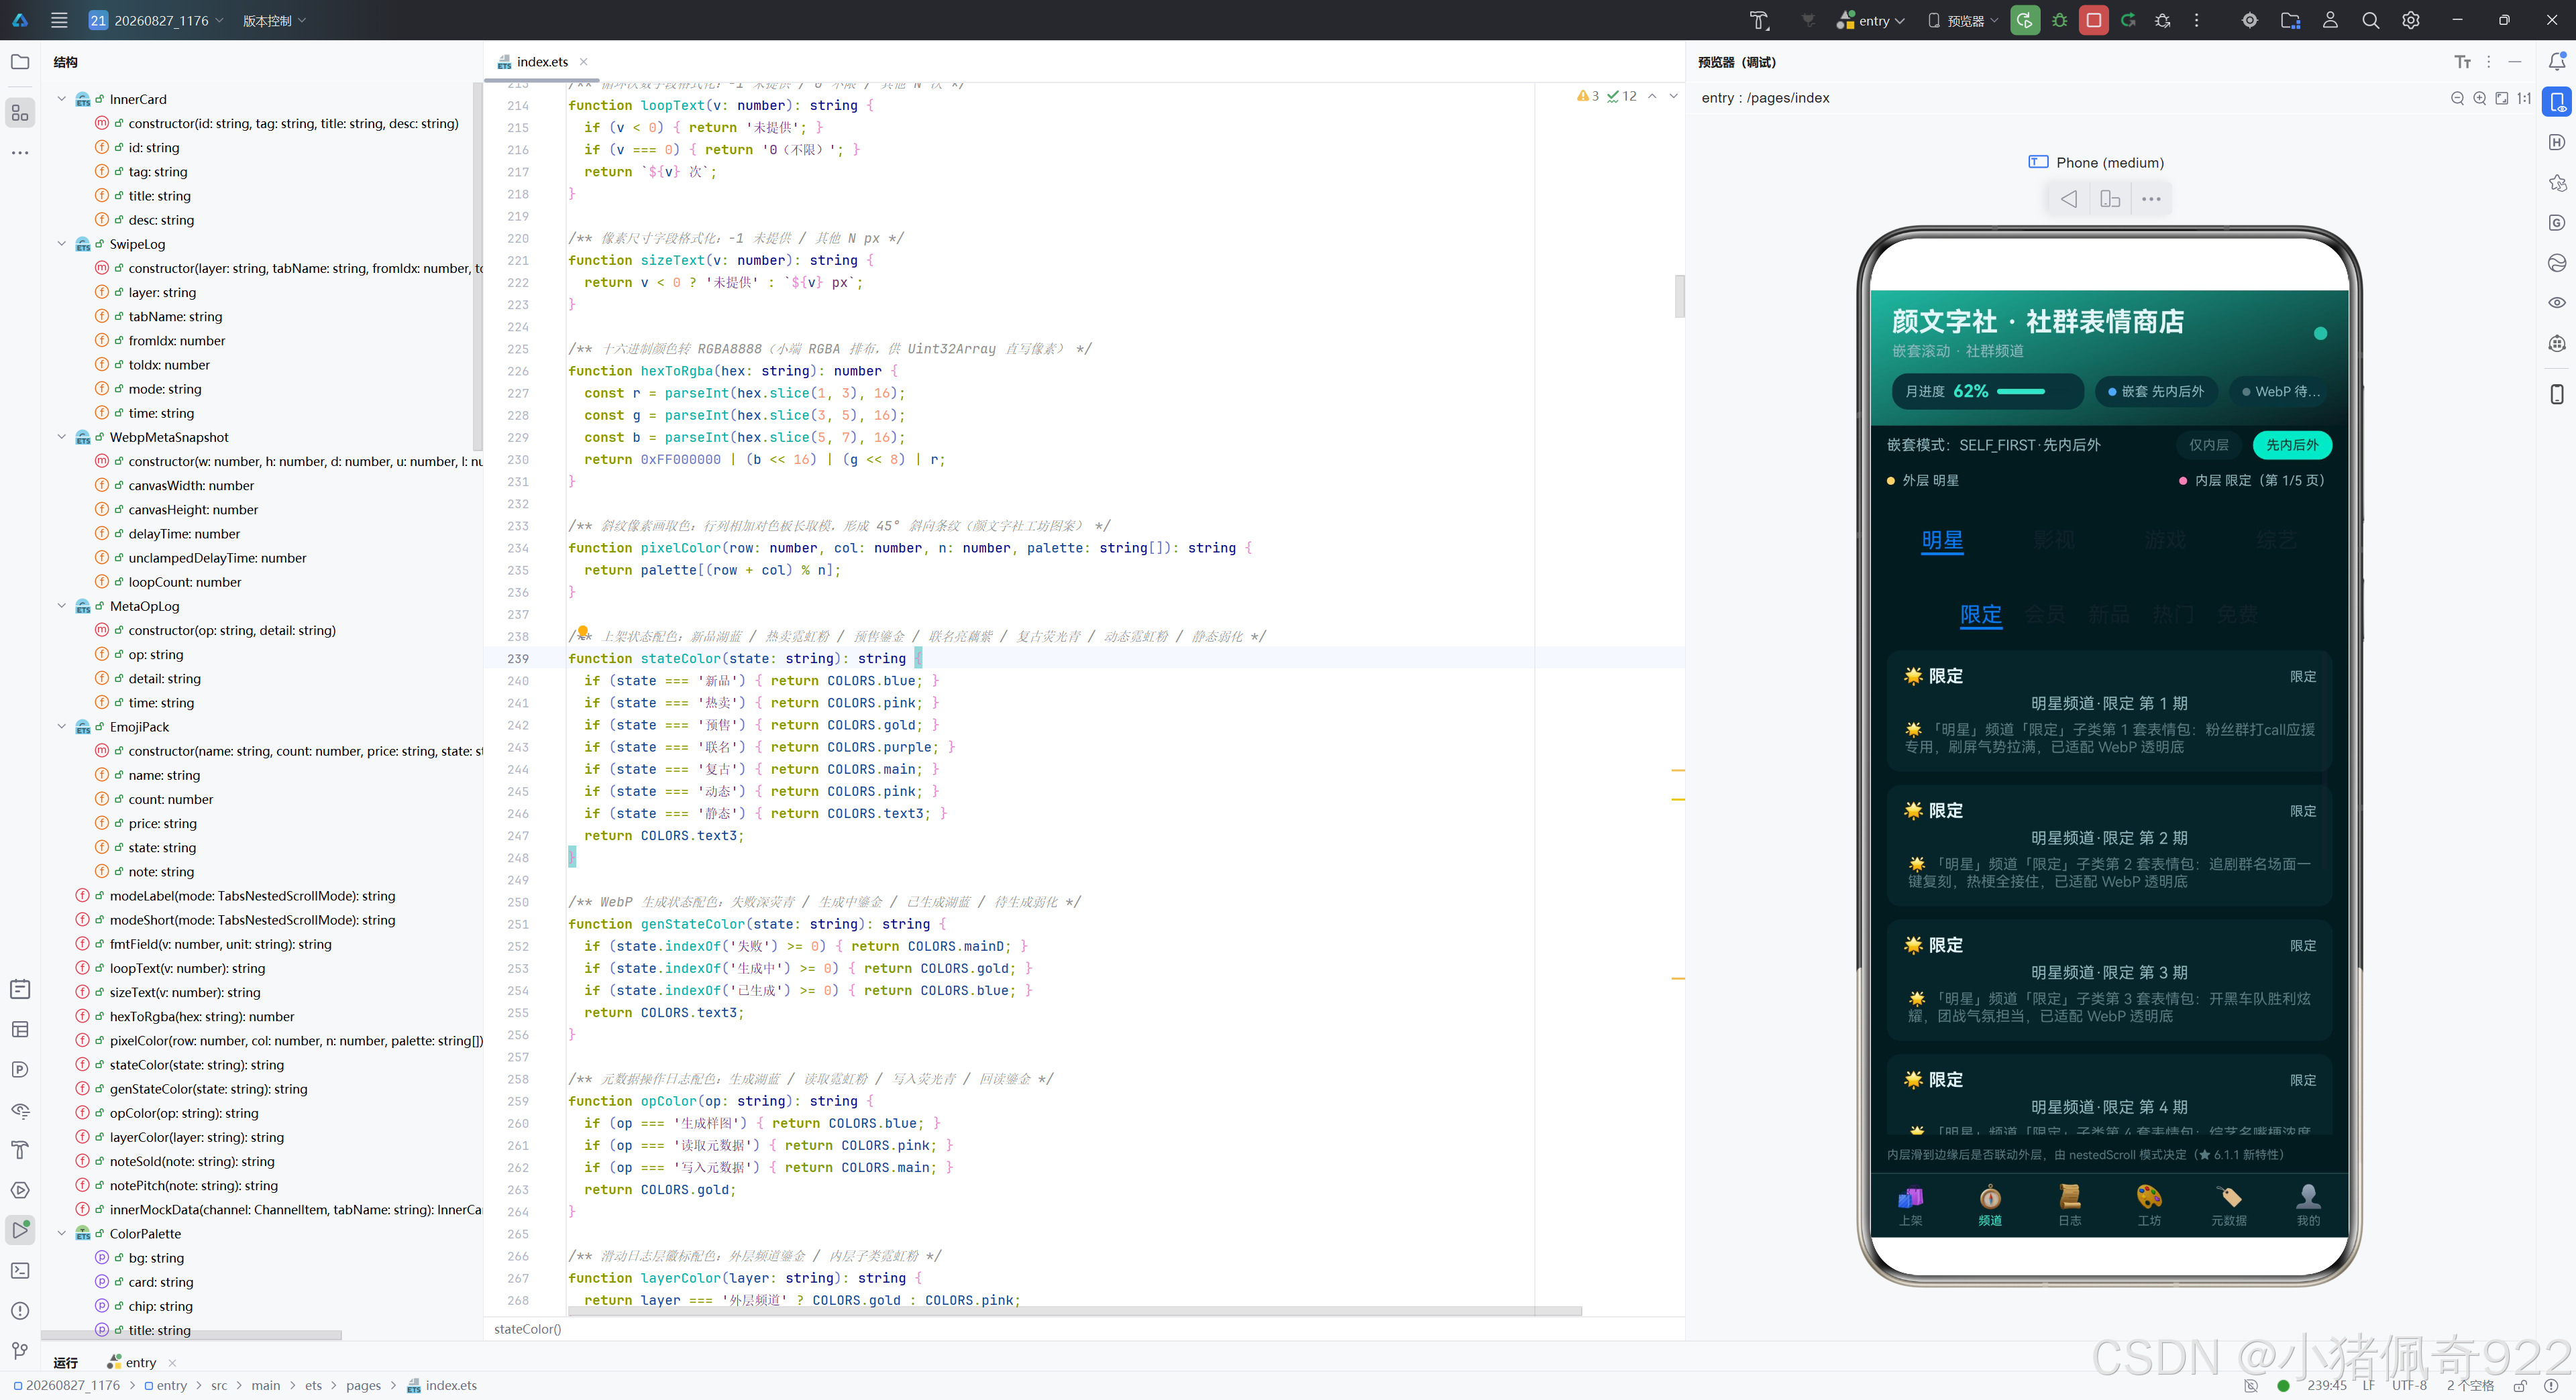Image resolution: width=2576 pixels, height=1400 pixels.
Task: Click the warnings count indicator 3
Action: tap(1588, 96)
